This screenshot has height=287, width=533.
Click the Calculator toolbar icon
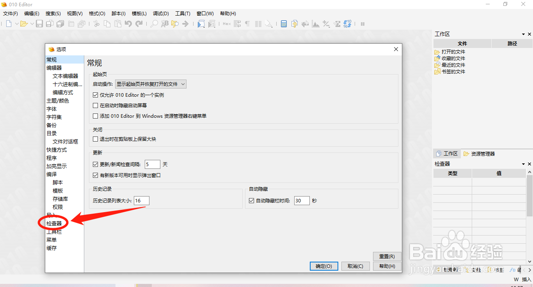coord(284,24)
